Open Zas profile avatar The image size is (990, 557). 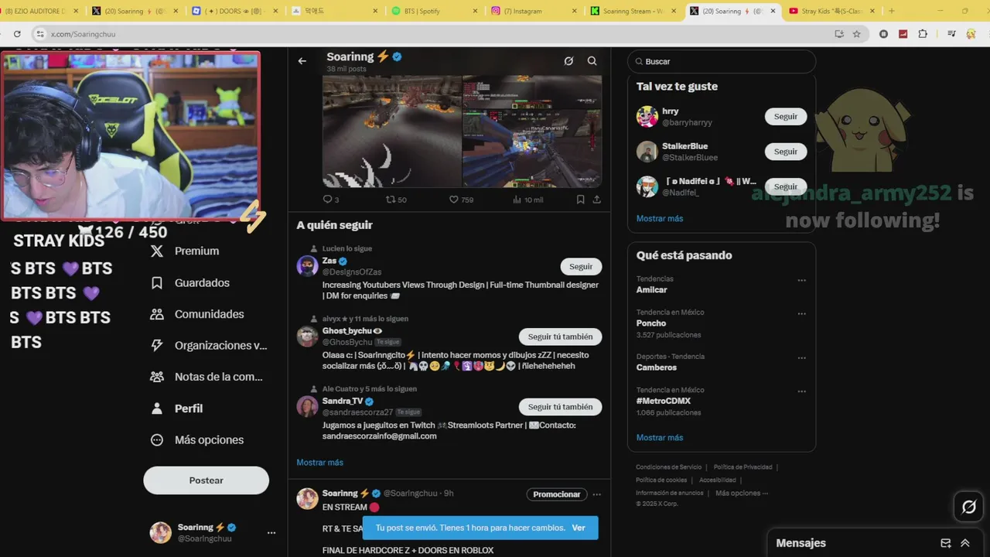(307, 266)
